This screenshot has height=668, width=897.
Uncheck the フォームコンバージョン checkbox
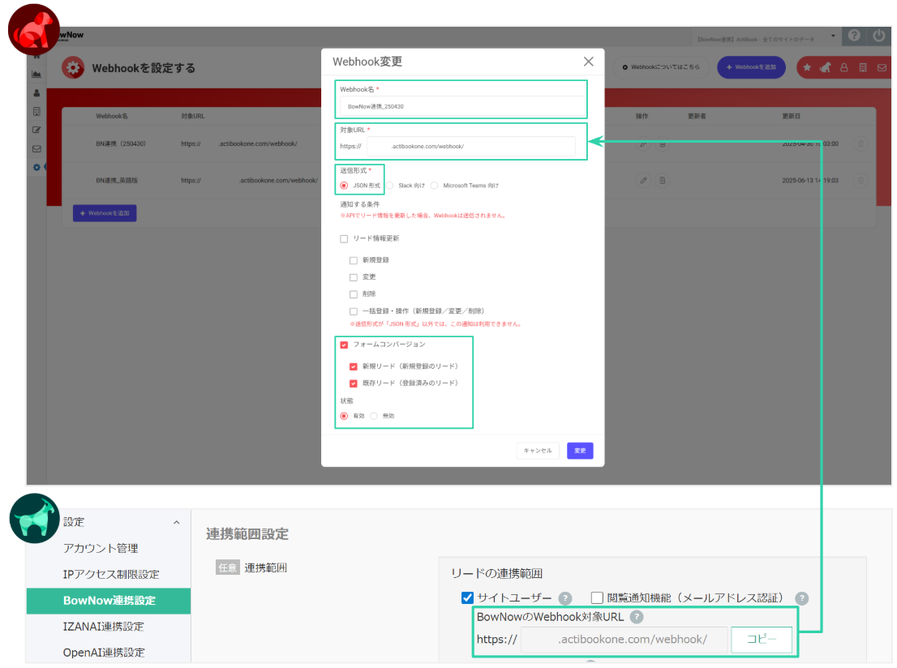point(344,345)
